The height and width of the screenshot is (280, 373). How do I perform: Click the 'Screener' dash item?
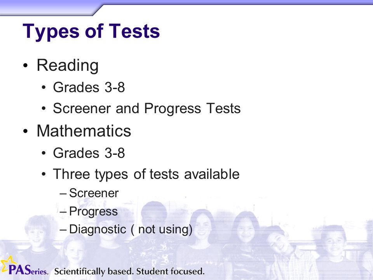[x=94, y=193]
